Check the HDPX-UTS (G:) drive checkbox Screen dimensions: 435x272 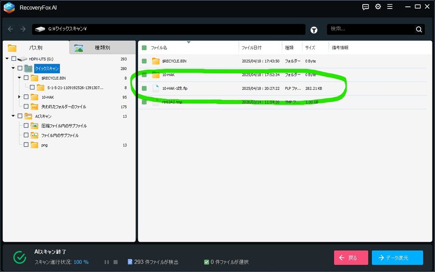click(14, 59)
